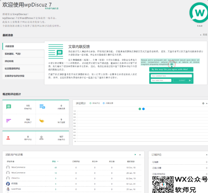Click the green all-comments speech bubble icon

tap(9, 107)
